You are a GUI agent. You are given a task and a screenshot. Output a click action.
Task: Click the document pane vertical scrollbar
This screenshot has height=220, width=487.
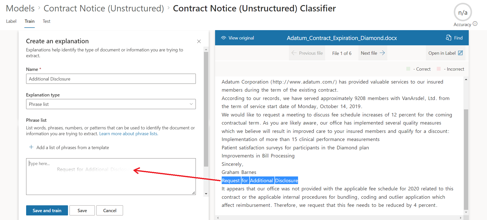pyautogui.click(x=466, y=159)
